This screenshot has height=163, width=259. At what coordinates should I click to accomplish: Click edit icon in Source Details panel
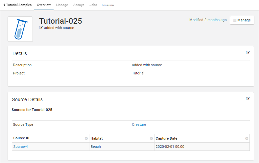coord(247,99)
